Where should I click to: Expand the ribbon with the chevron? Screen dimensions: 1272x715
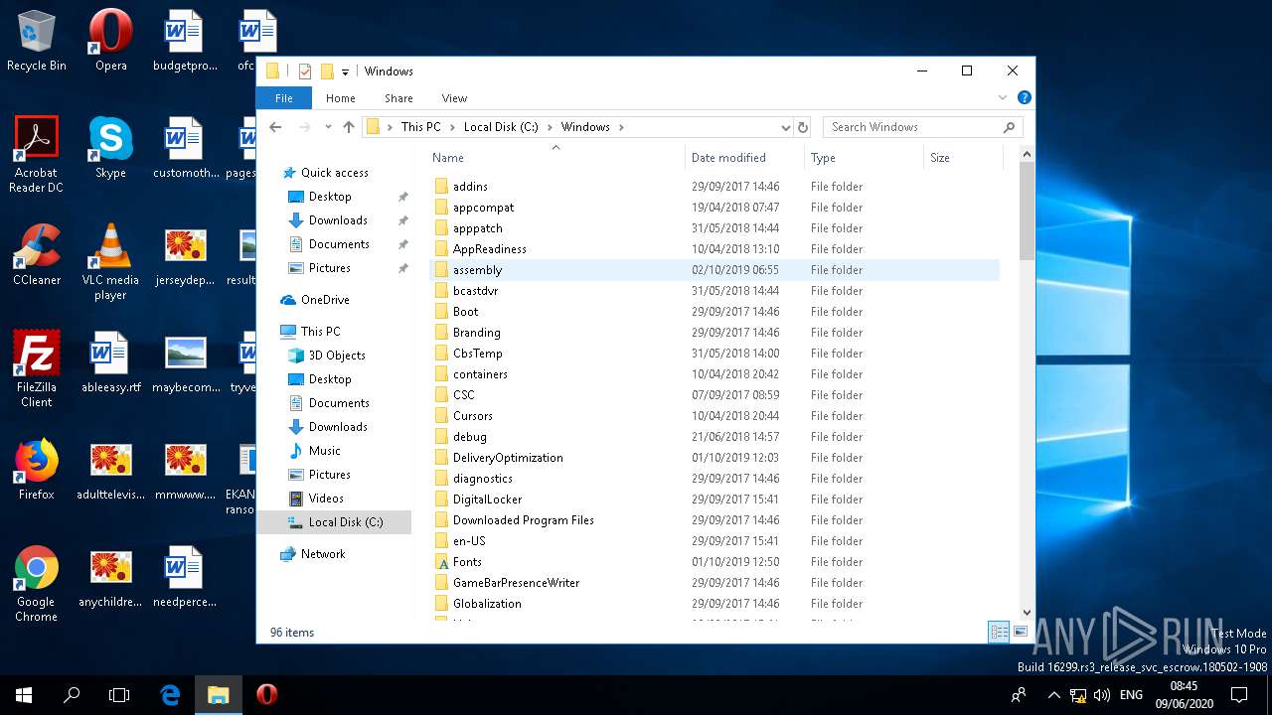click(1003, 97)
